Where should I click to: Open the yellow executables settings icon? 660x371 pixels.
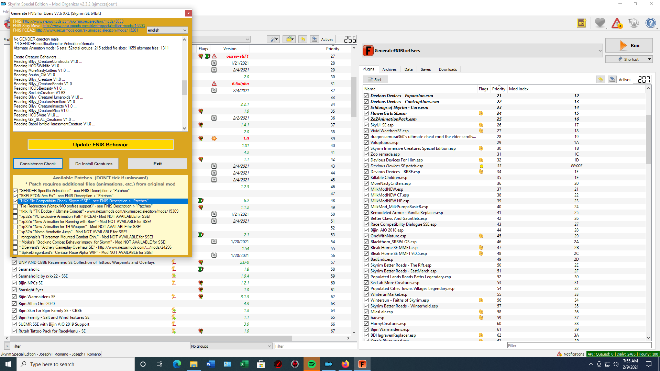[582, 23]
